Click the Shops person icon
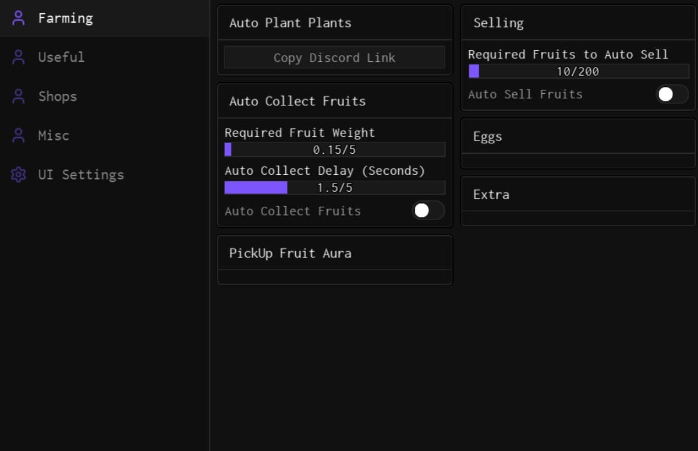Screen dimensions: 698x451 point(18,96)
